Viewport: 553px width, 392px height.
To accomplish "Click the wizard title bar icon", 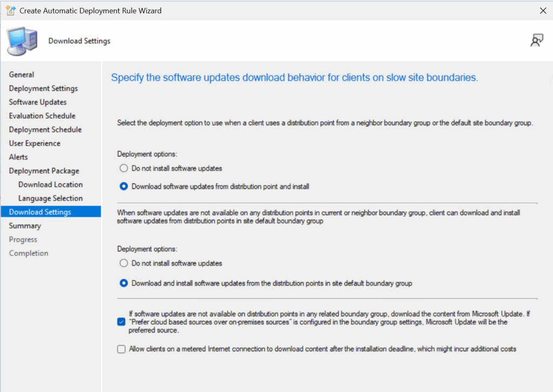I will coord(10,10).
